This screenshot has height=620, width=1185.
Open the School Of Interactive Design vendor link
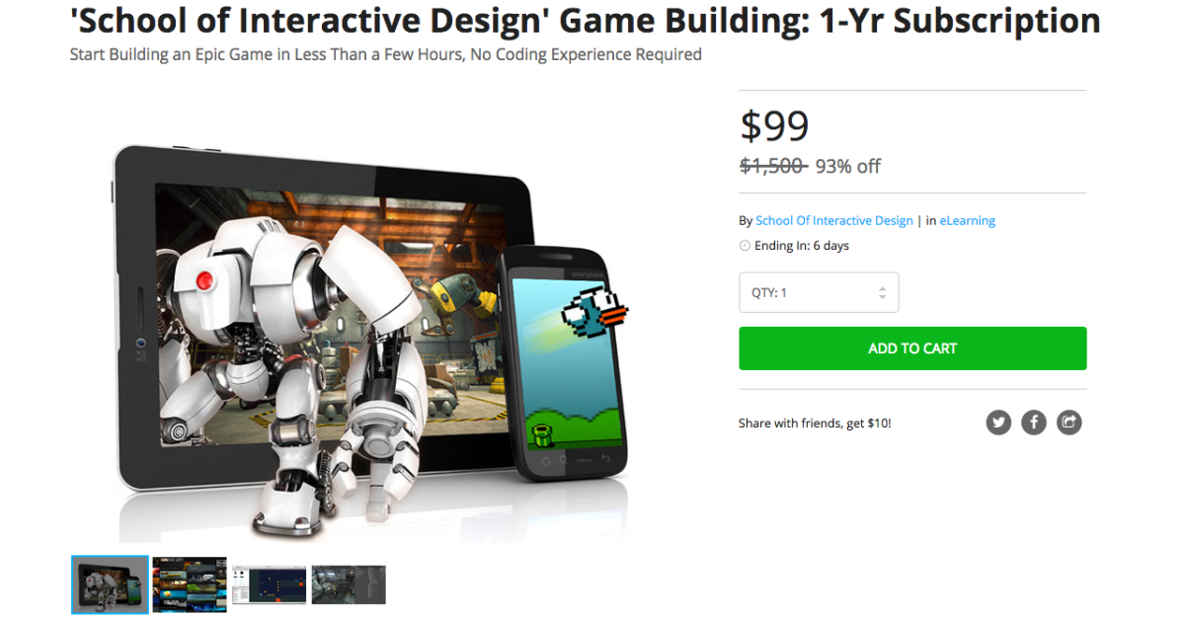[x=834, y=221]
